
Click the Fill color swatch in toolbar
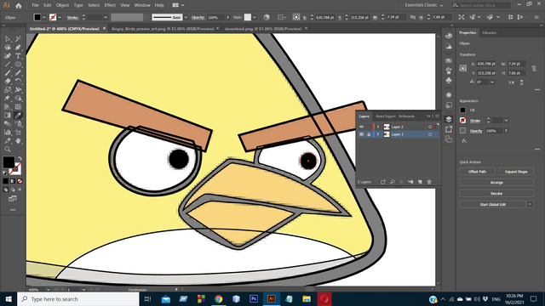pyautogui.click(x=9, y=162)
